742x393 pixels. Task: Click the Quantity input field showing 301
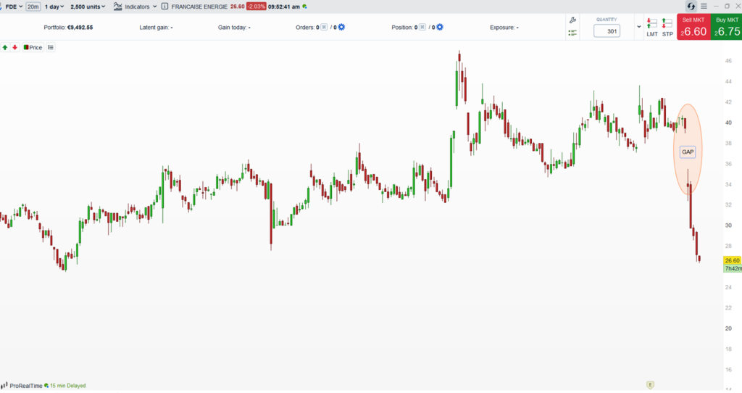coord(606,31)
